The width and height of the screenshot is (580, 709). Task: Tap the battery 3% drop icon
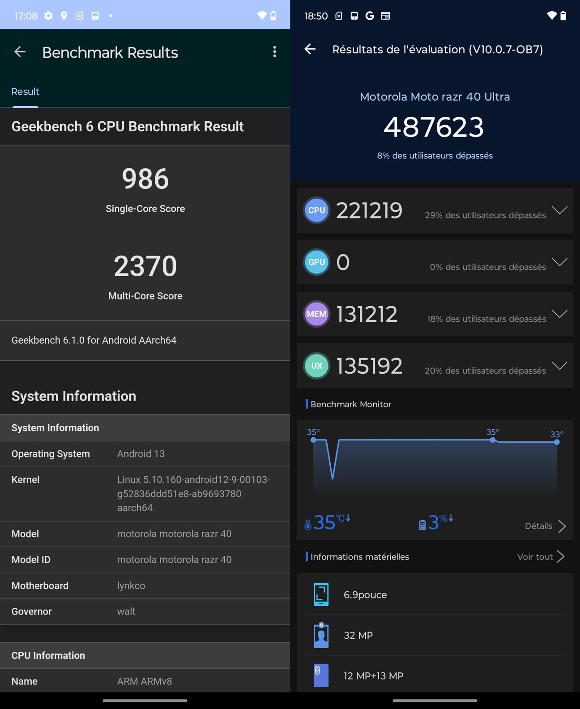(x=422, y=525)
